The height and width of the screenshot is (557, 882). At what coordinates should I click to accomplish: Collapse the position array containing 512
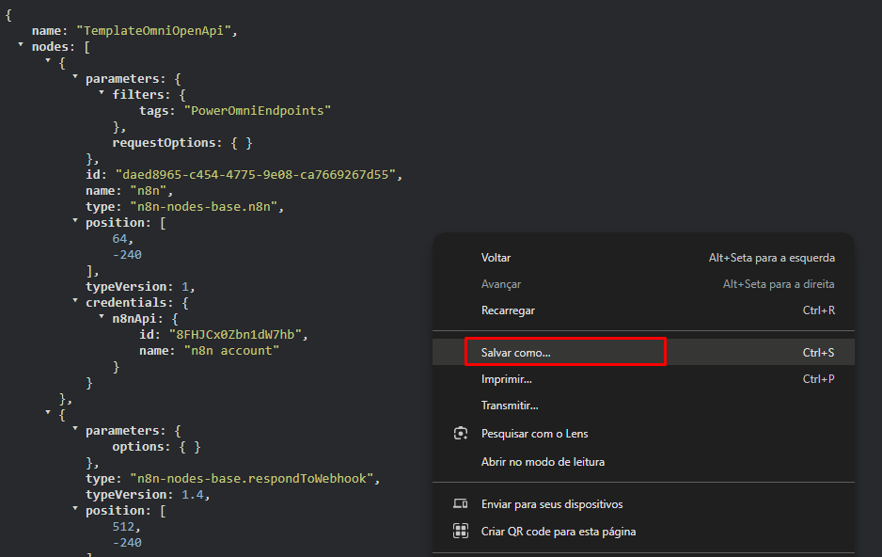(x=74, y=509)
